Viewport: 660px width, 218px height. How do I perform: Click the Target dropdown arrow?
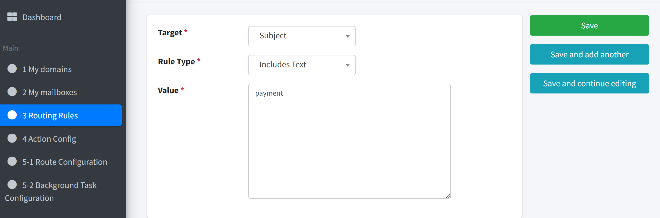pyautogui.click(x=348, y=36)
